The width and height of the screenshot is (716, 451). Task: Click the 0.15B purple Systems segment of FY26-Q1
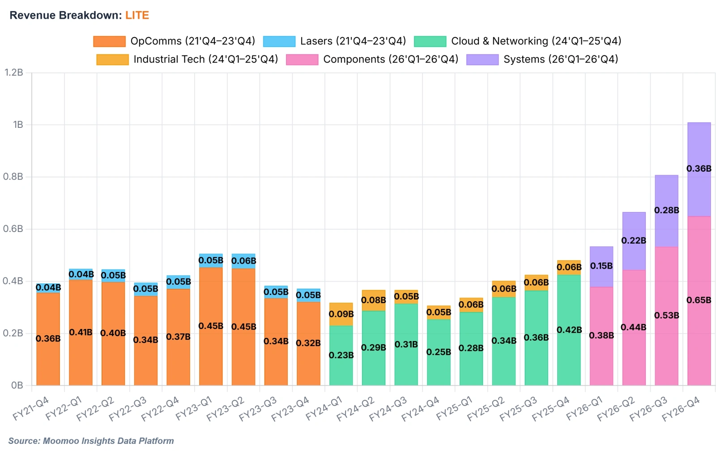point(601,266)
